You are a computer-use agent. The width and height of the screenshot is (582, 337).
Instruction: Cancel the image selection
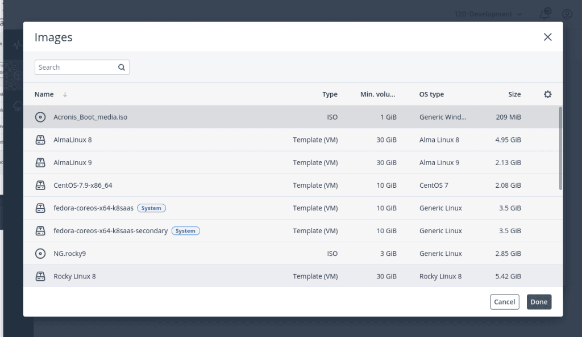(505, 302)
